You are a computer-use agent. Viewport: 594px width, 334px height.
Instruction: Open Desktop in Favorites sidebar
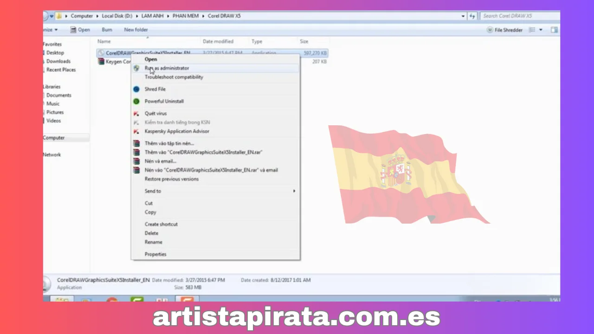point(55,53)
